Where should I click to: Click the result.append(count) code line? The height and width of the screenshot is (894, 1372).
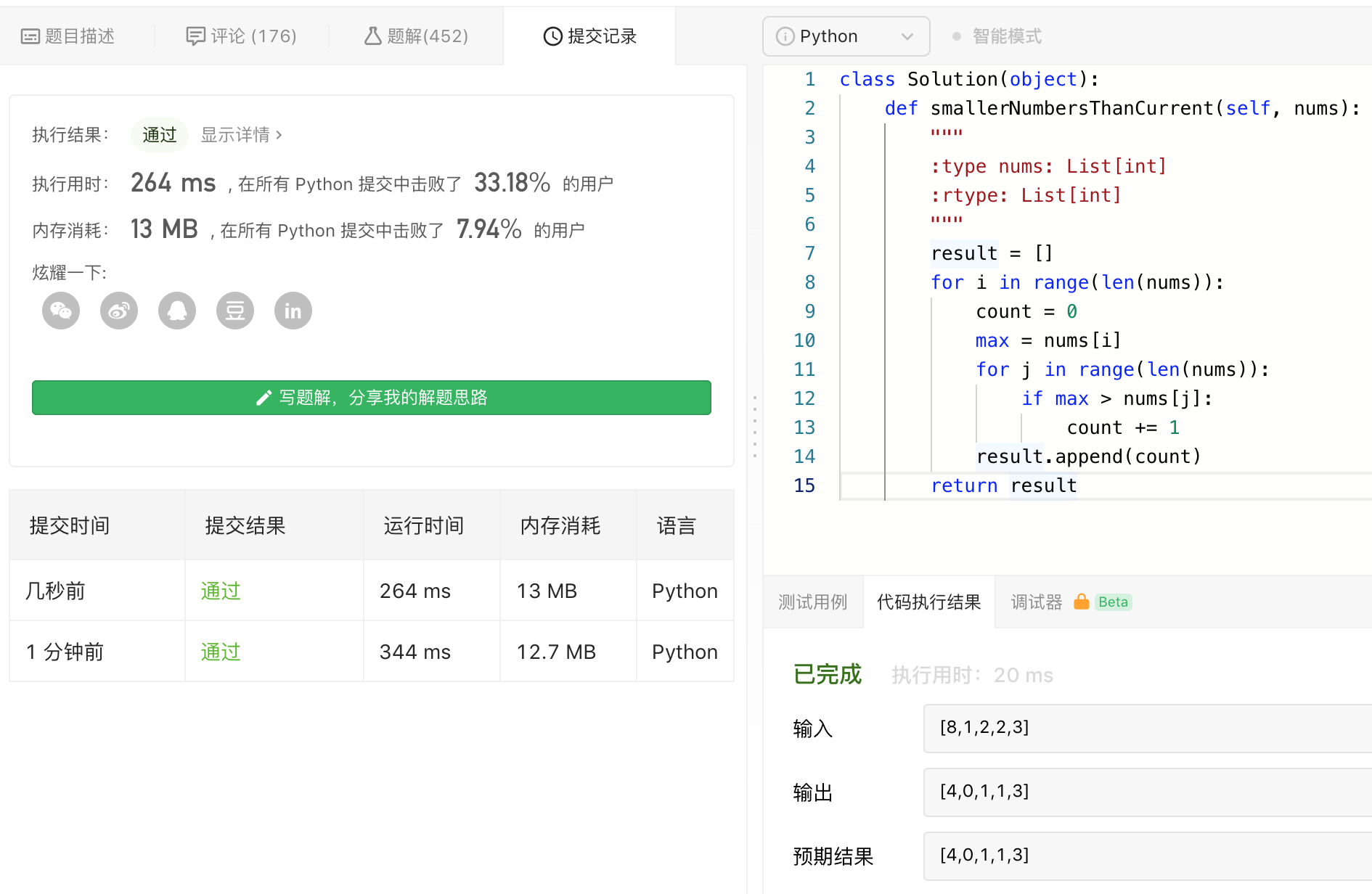(1089, 456)
